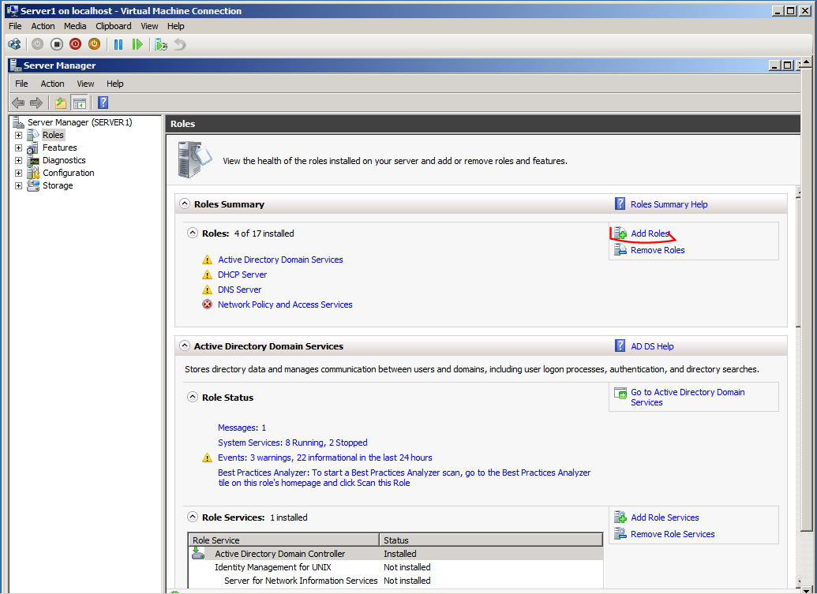Viewport: 817px width, 594px height.
Task: Click System Services: 8 Running, 2 Stopped
Action: point(292,443)
